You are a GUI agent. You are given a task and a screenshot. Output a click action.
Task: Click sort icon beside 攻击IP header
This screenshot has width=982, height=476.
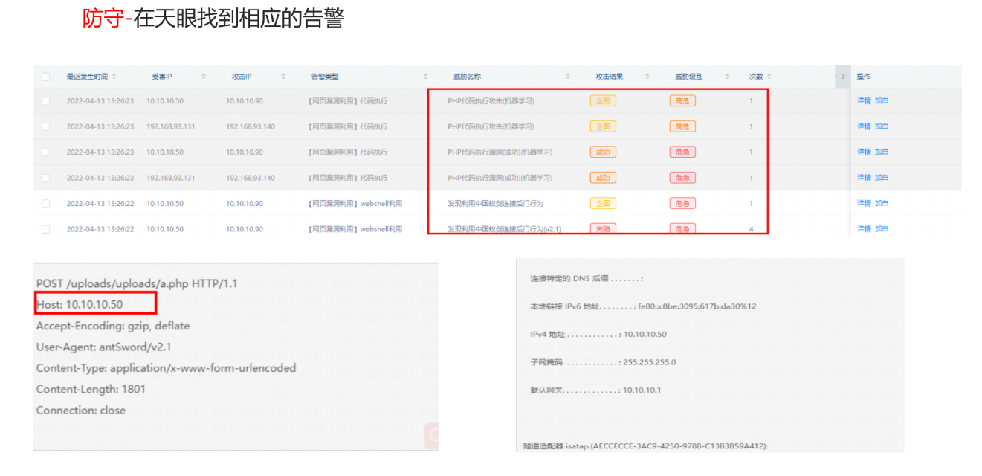pyautogui.click(x=283, y=77)
